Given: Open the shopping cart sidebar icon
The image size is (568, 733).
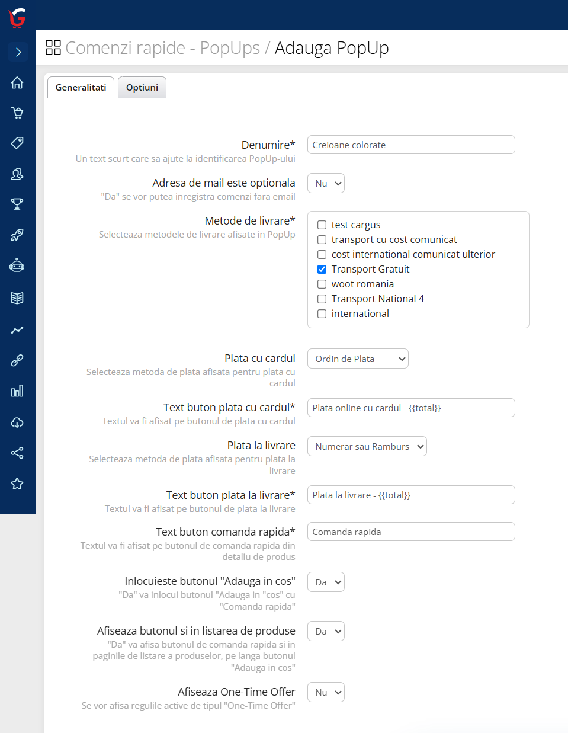Looking at the screenshot, I should click(17, 113).
